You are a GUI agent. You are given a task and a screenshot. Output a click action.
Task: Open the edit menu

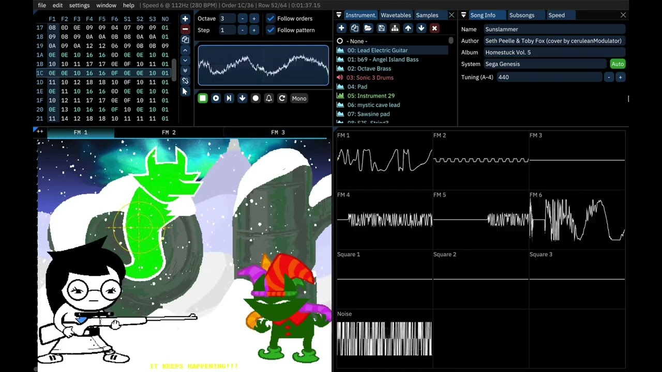pyautogui.click(x=57, y=5)
